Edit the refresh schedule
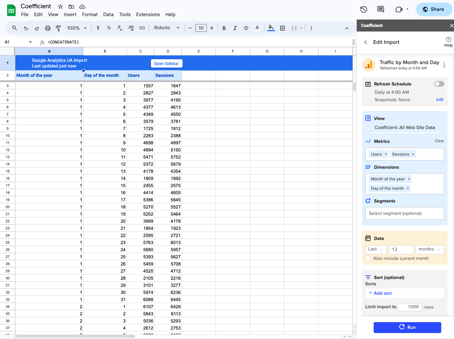Screen dimensions: 454x339 (440, 100)
